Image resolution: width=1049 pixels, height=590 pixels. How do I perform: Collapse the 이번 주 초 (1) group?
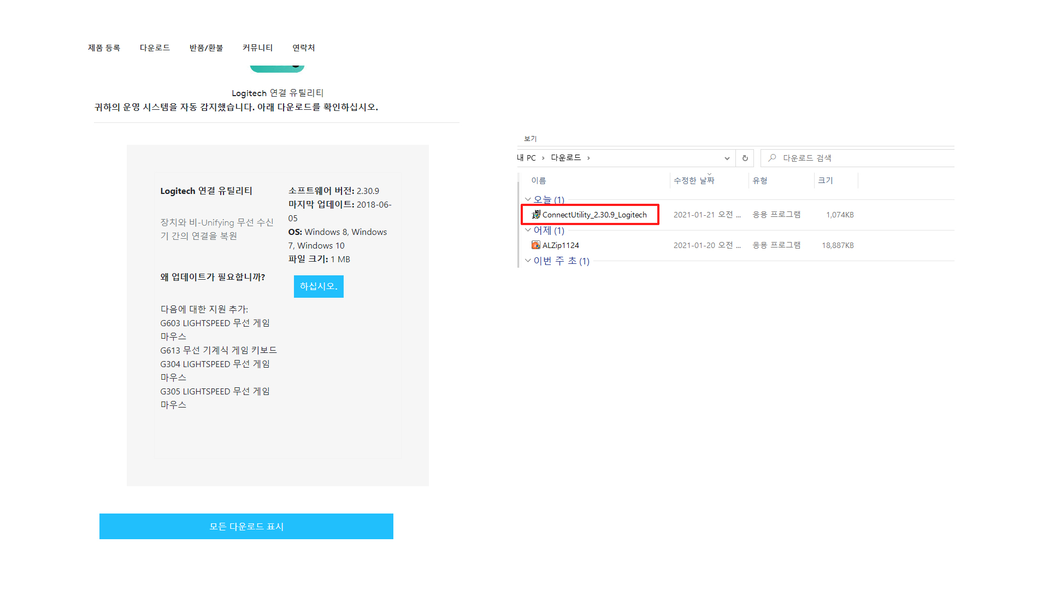click(528, 261)
